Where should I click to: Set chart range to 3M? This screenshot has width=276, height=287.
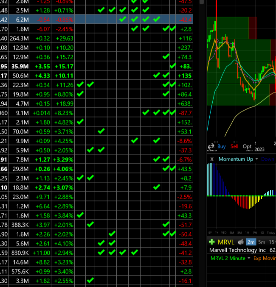pos(239,233)
